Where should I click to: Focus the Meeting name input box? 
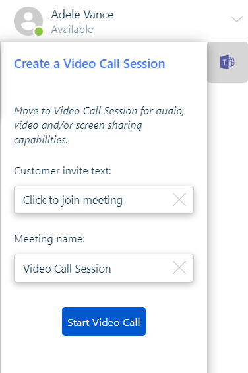pos(104,268)
